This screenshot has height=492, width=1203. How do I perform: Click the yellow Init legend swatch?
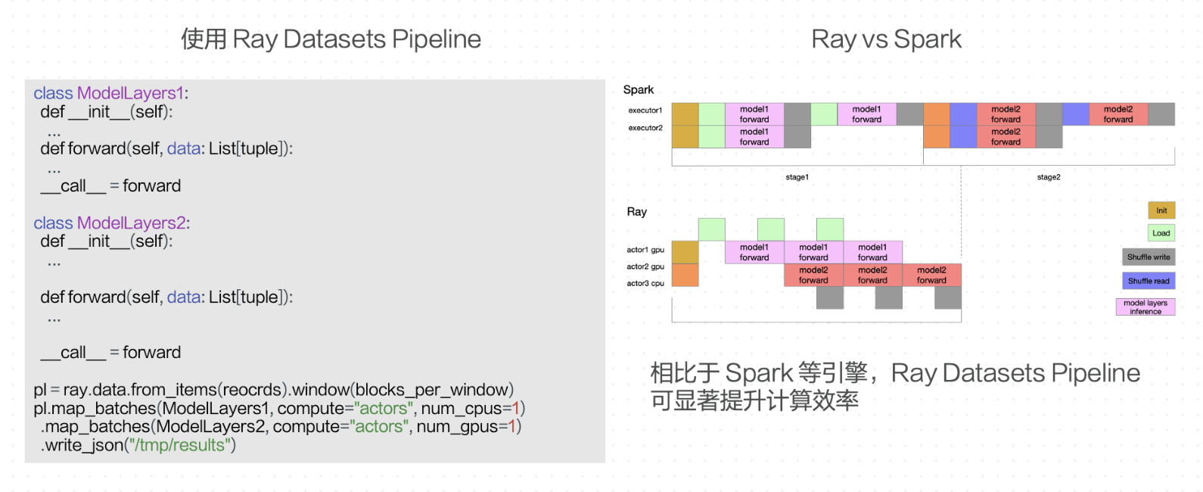pyautogui.click(x=1161, y=210)
